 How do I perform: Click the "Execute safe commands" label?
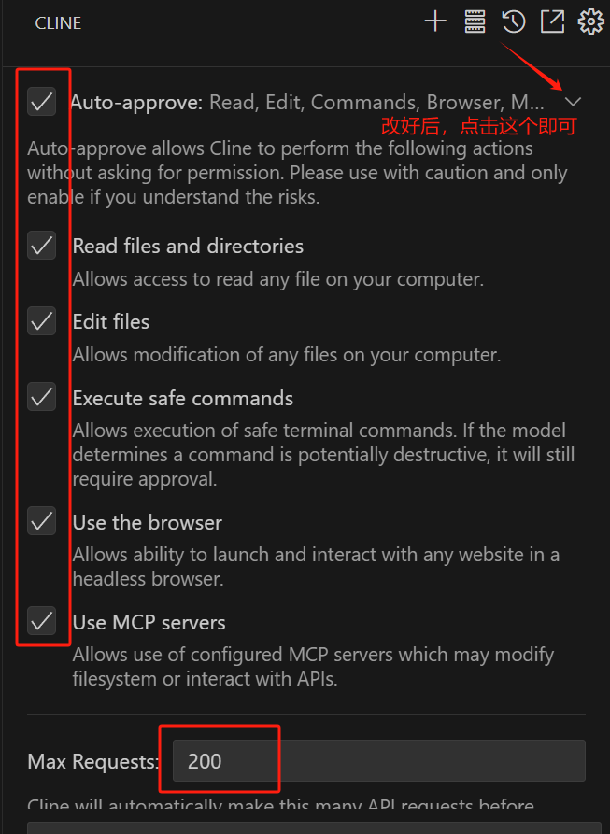(x=183, y=399)
